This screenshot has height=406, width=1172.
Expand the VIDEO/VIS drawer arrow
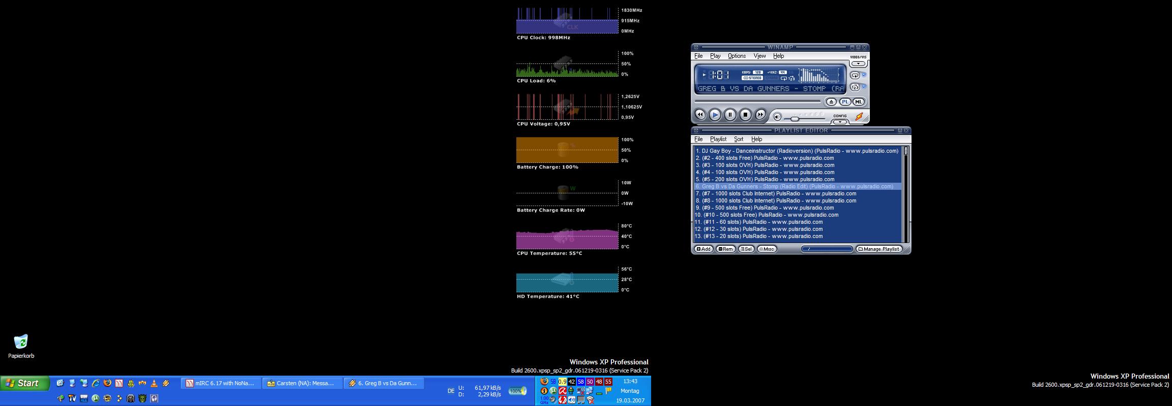(858, 64)
